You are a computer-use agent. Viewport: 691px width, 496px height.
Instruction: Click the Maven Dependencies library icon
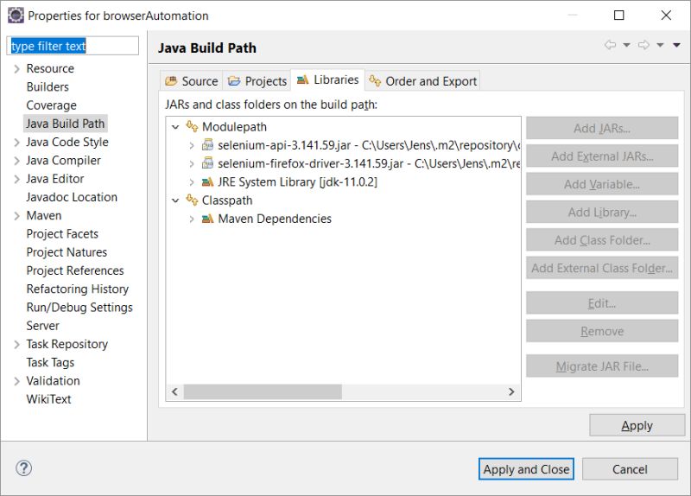207,219
